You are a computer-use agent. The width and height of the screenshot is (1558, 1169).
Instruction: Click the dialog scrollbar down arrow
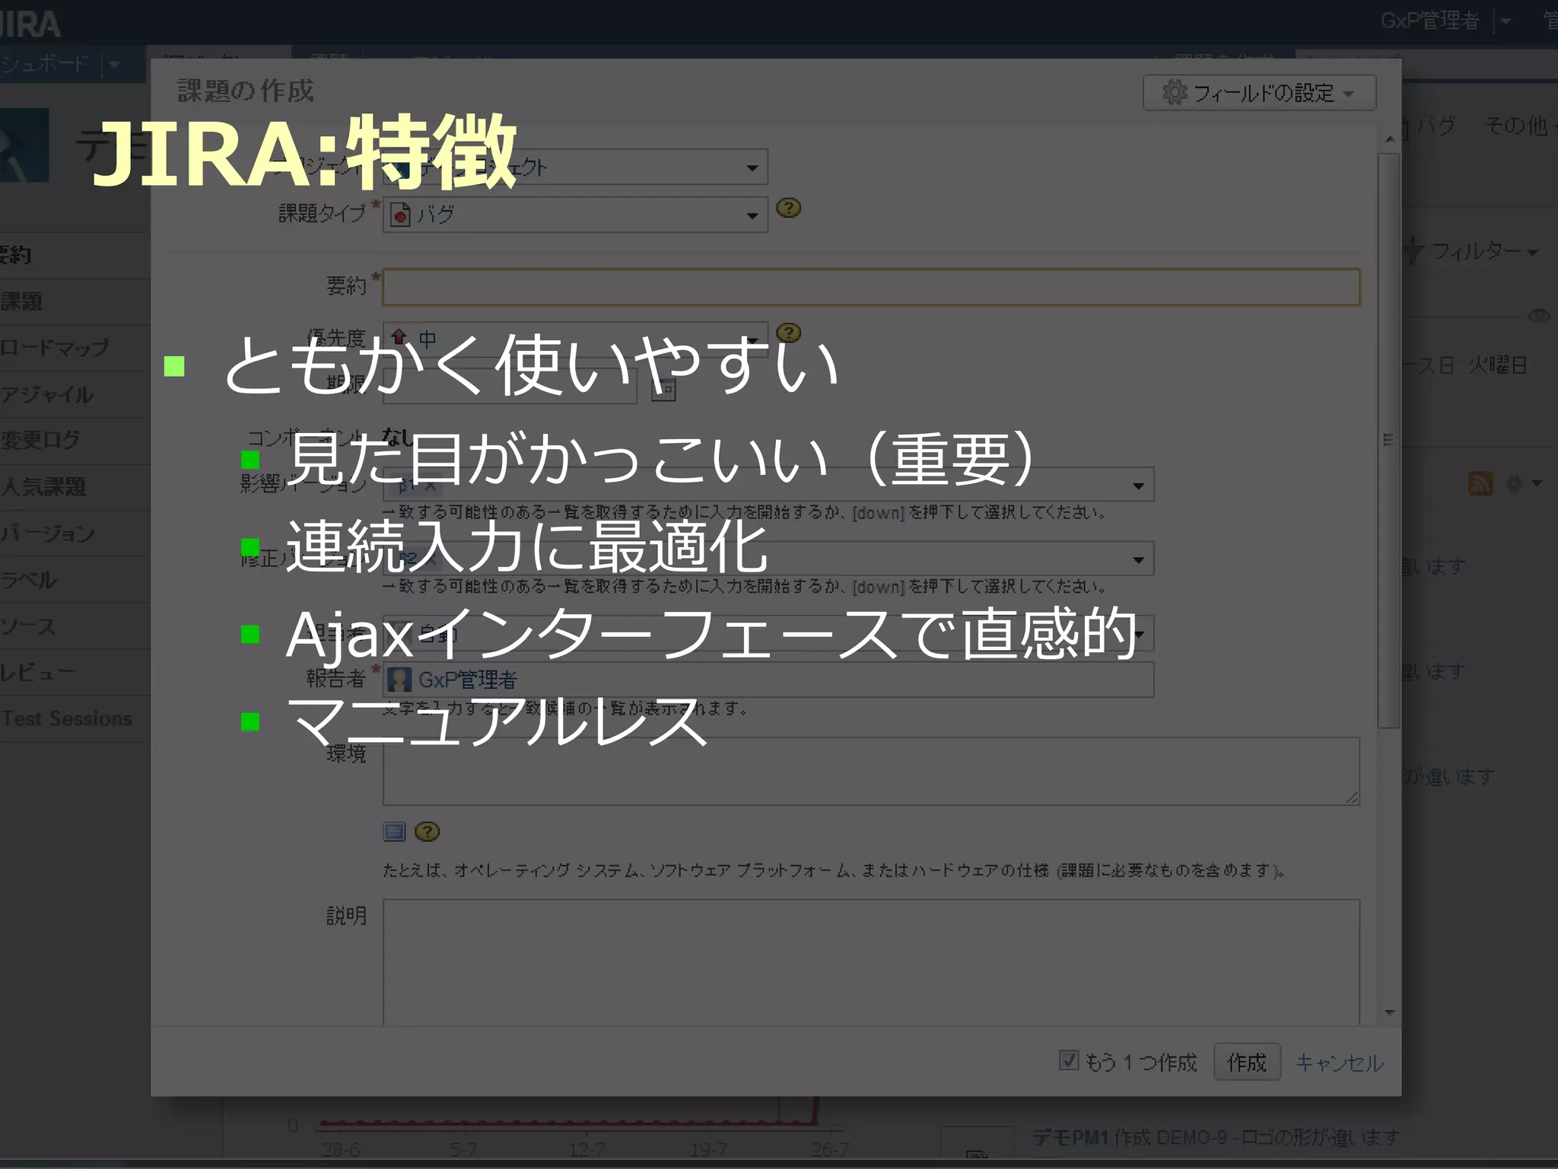pos(1390,1012)
